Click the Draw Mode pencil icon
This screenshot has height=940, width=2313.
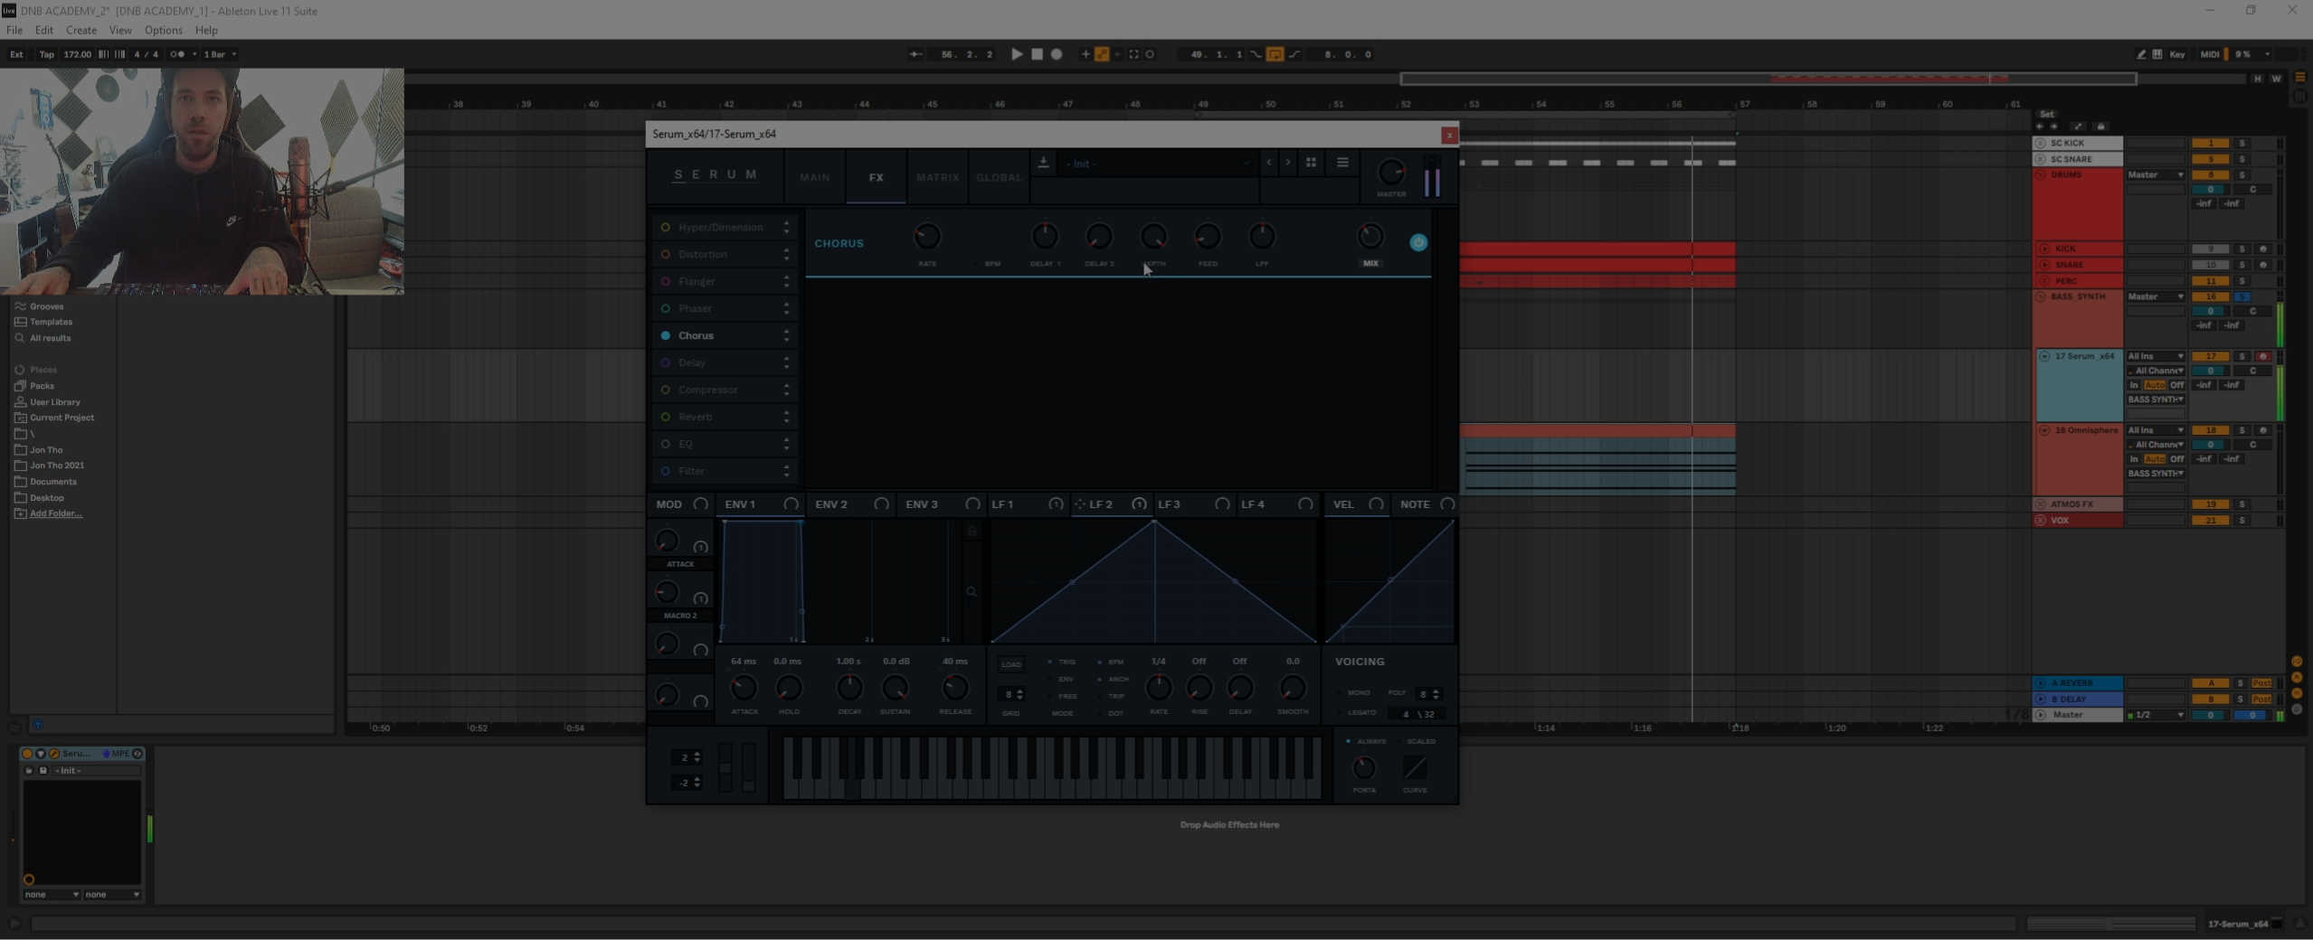pos(2140,54)
